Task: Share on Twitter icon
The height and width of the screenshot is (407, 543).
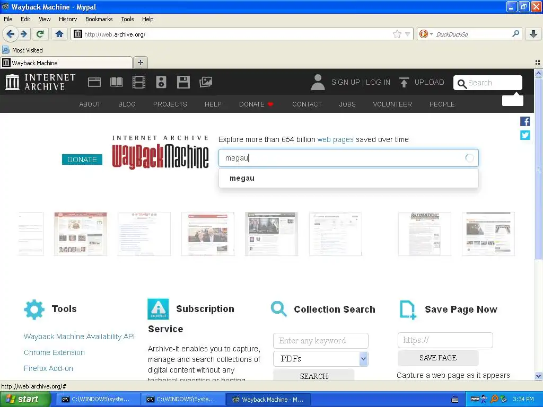Action: pos(525,135)
